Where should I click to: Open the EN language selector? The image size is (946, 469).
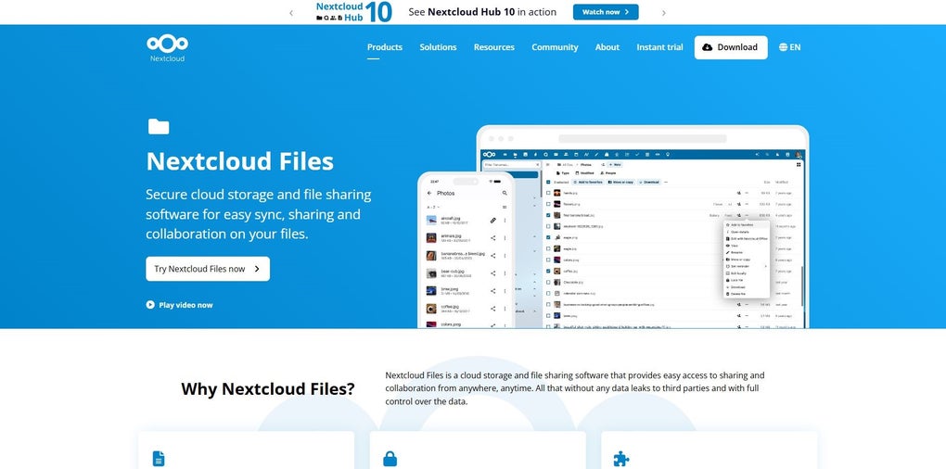click(x=789, y=47)
